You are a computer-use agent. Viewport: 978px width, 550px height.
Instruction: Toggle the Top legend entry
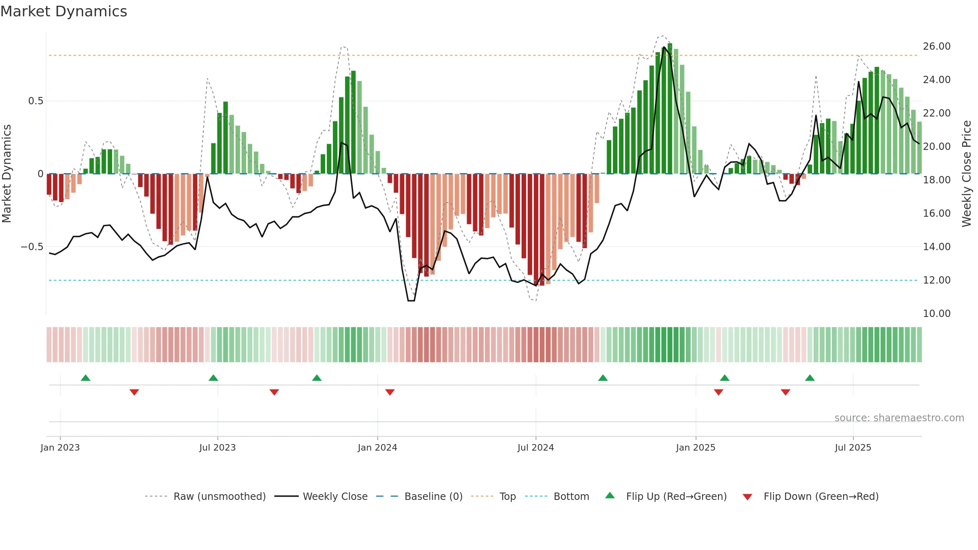pos(493,496)
